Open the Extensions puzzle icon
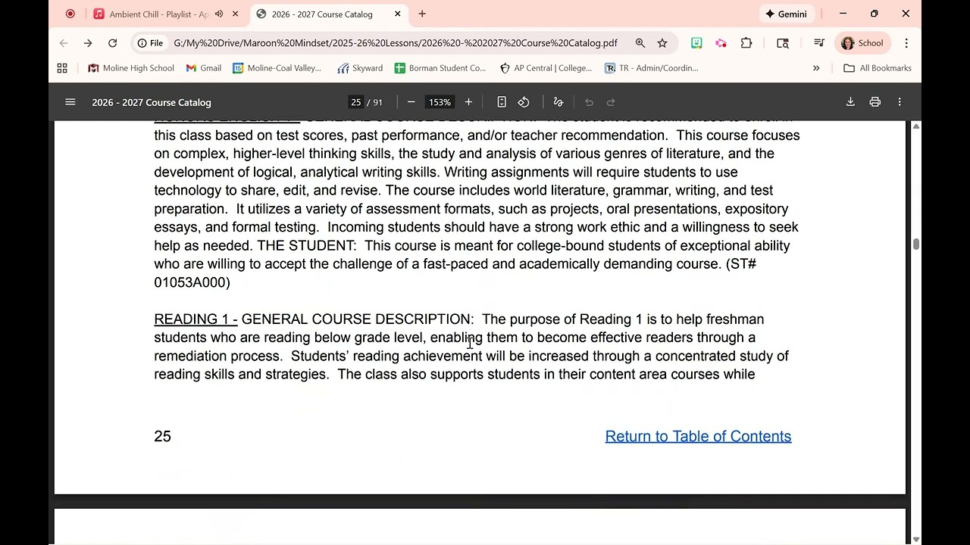The image size is (970, 545). click(746, 43)
